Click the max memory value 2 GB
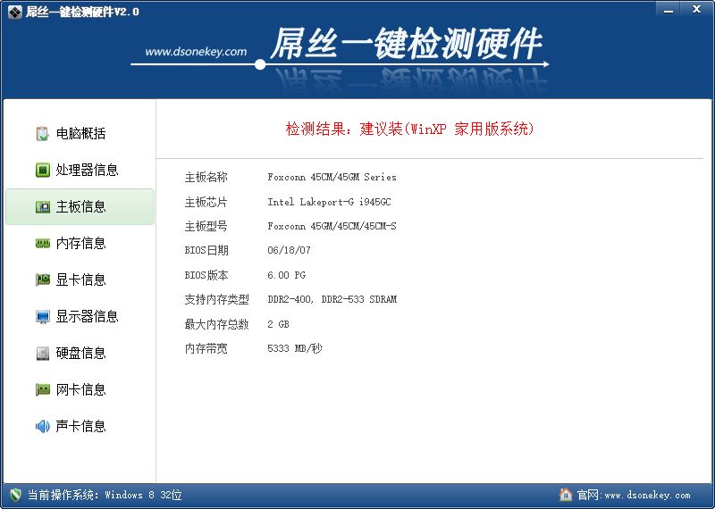The image size is (715, 509). (x=278, y=324)
